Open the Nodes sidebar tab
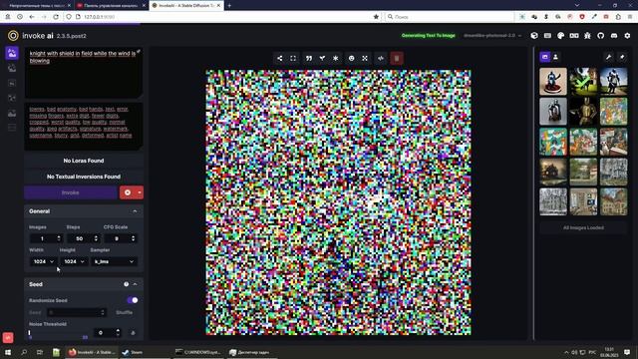This screenshot has height=359, width=638. coord(12,98)
